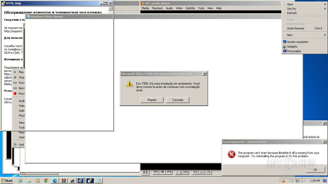
Task: Open the Media menu in VLC
Action: click(145, 8)
